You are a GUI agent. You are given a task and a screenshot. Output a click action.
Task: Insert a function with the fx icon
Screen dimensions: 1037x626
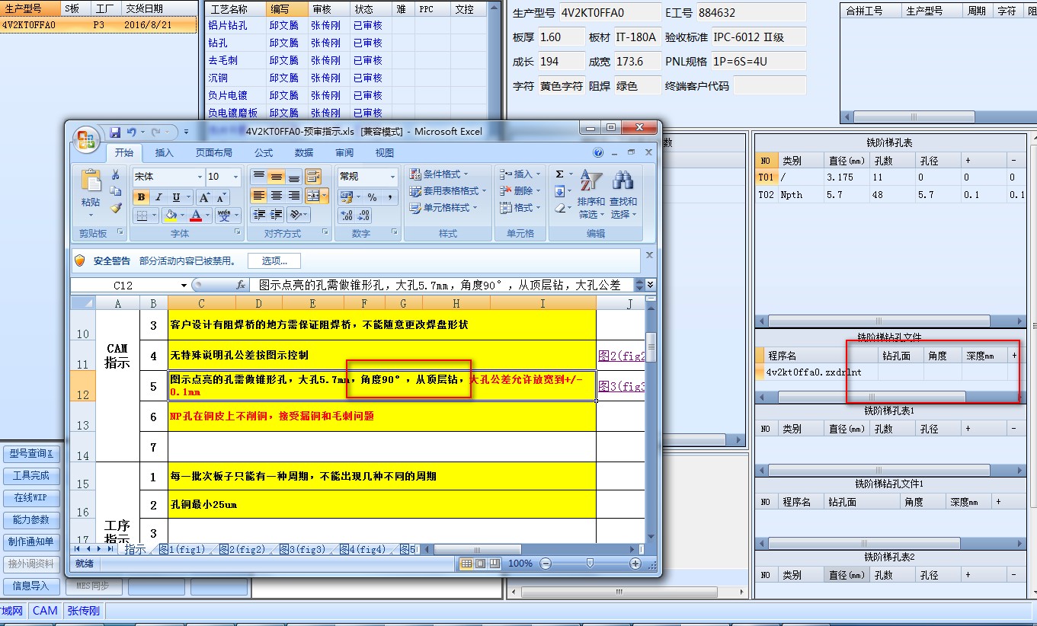tap(241, 285)
